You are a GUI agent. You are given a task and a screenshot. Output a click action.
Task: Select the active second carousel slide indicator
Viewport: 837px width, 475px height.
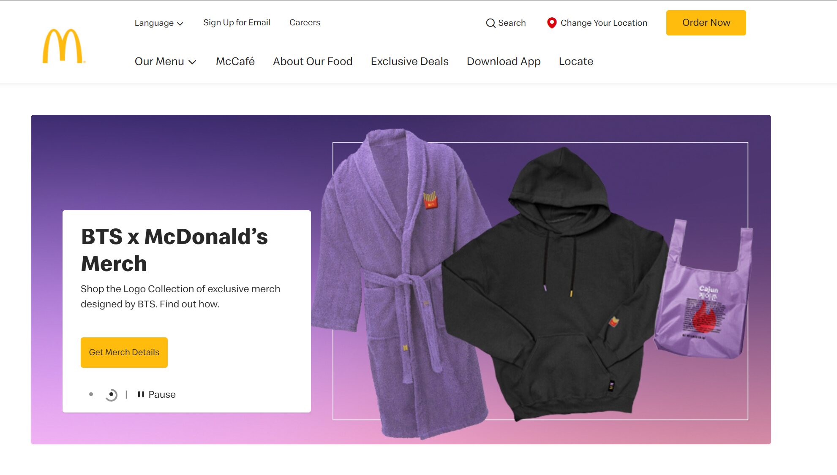(111, 395)
